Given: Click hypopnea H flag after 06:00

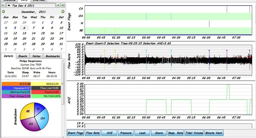Looking at the screenshot, I should 209,24.
